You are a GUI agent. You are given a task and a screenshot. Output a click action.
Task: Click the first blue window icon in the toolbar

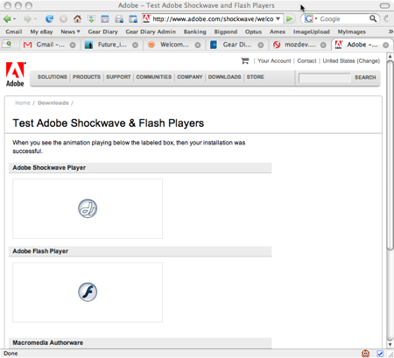point(105,19)
